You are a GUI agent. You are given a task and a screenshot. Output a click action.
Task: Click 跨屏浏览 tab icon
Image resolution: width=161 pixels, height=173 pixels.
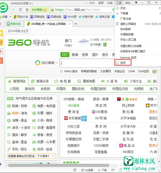pos(8,24)
